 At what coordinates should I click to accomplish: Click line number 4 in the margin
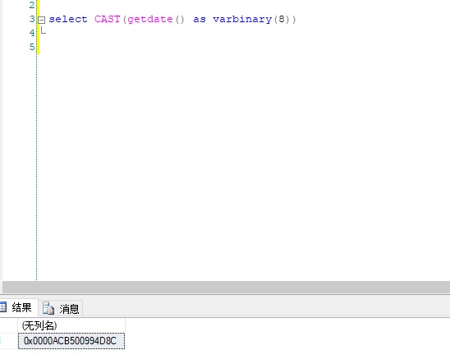pyautogui.click(x=32, y=33)
